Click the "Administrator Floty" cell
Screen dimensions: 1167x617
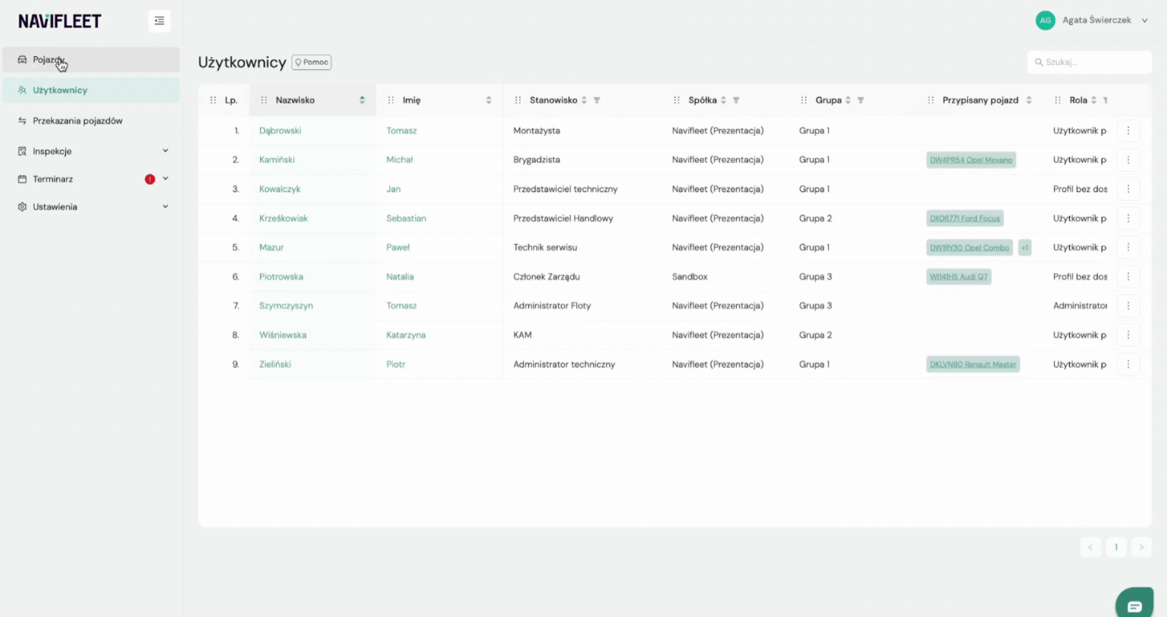coord(552,306)
